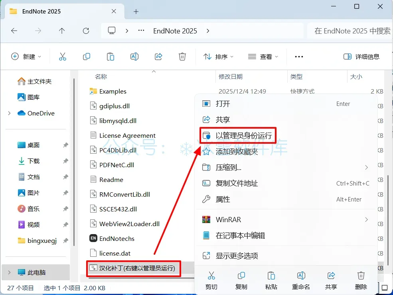Open the 查看 view dropdown

pyautogui.click(x=263, y=57)
